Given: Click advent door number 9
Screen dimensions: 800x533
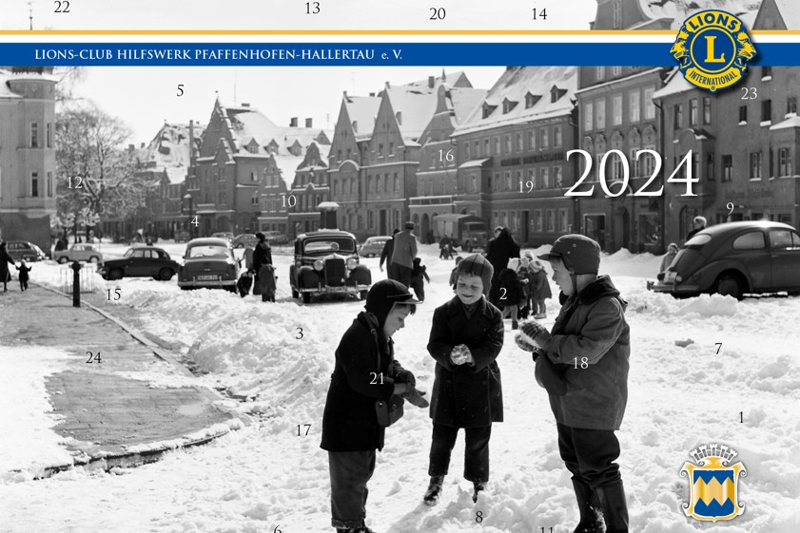Looking at the screenshot, I should tap(730, 208).
